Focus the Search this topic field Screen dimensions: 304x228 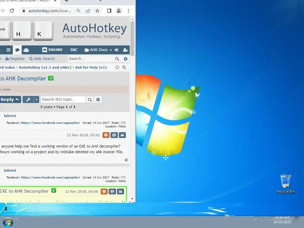(x=63, y=99)
